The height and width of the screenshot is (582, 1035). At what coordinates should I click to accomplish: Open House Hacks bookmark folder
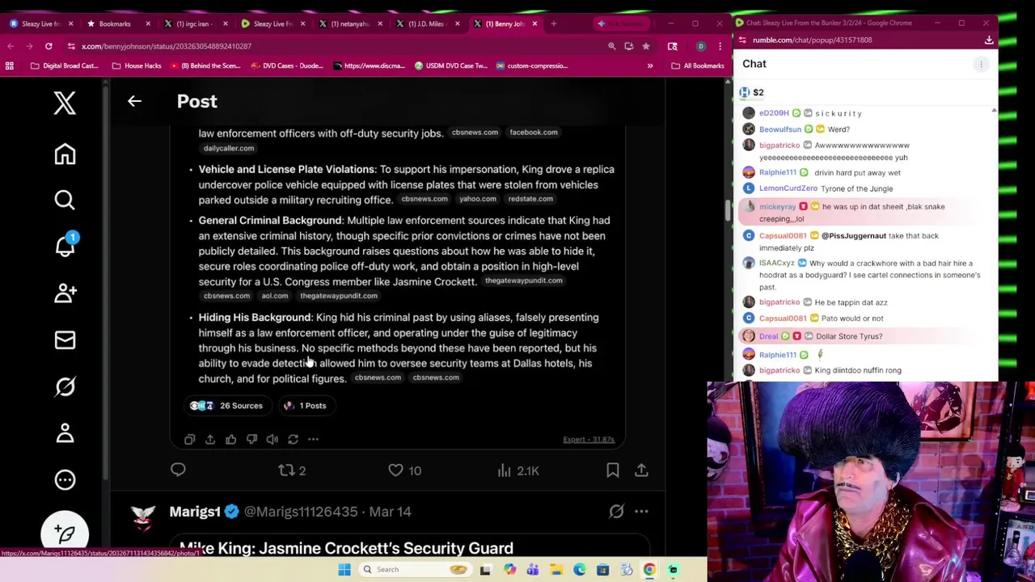coord(137,65)
